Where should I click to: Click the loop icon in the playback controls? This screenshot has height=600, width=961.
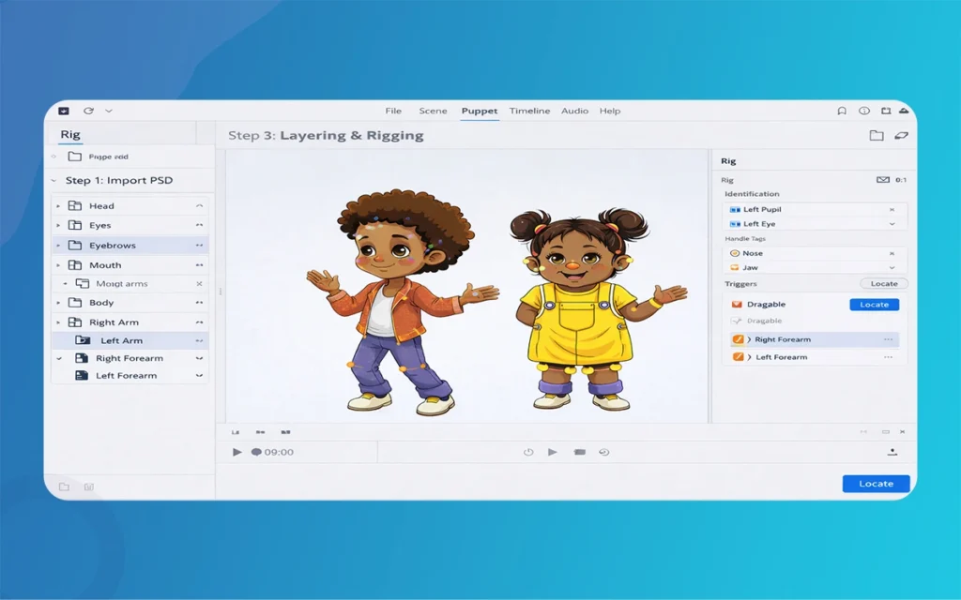604,452
